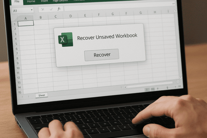Switch to Normal view in status bar

coord(148,90)
